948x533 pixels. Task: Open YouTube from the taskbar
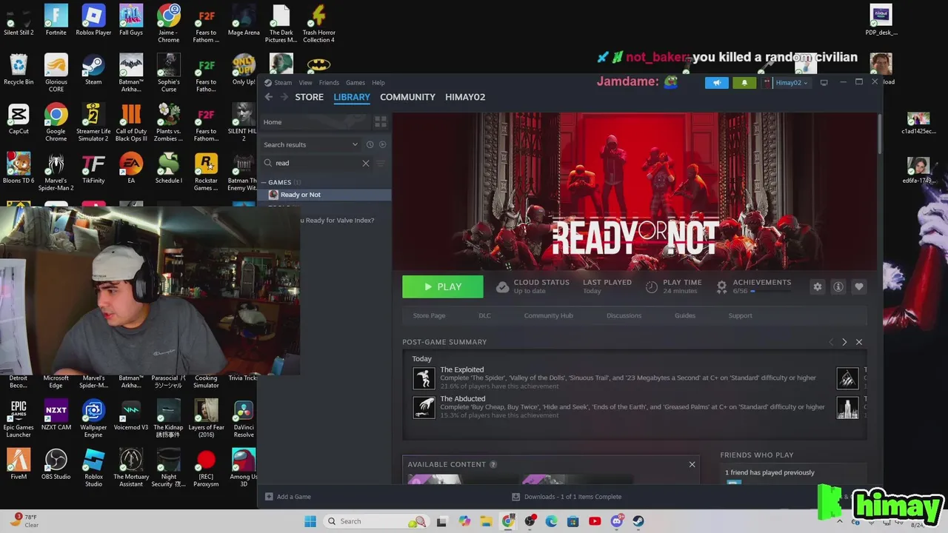pos(595,521)
